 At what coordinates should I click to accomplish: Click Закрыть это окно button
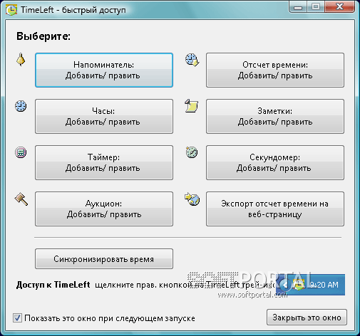[307, 317]
